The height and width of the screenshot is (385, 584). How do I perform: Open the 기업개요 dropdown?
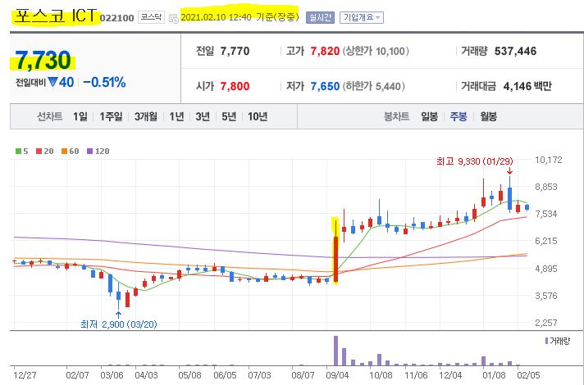tap(361, 17)
